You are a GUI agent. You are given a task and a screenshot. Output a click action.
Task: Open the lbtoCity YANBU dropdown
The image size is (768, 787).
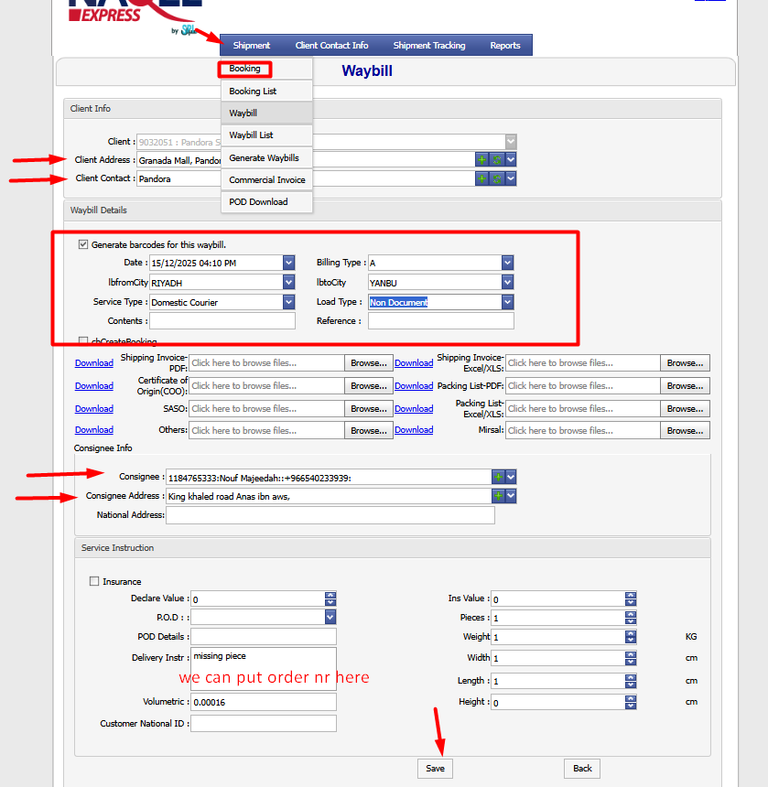(507, 282)
